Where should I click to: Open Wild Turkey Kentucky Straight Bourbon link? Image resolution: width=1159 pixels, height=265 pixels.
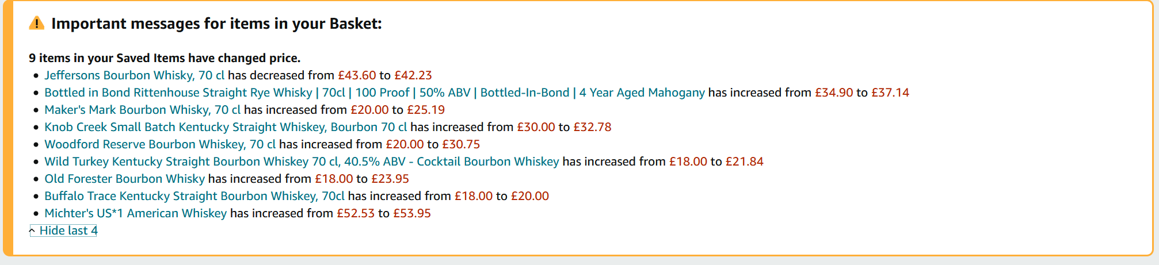[302, 162]
